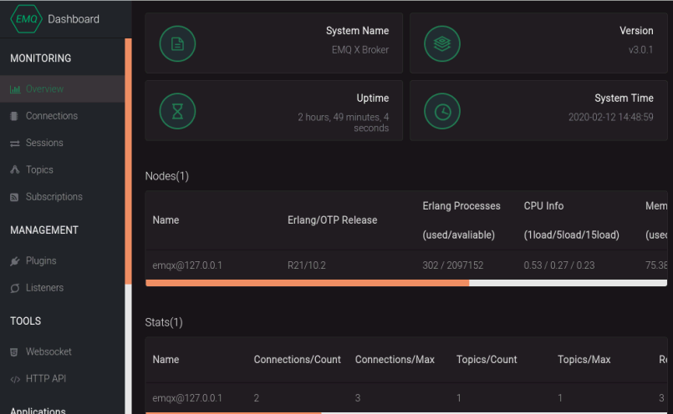The width and height of the screenshot is (673, 414).
Task: Open the Plugins management page
Action: pos(41,261)
